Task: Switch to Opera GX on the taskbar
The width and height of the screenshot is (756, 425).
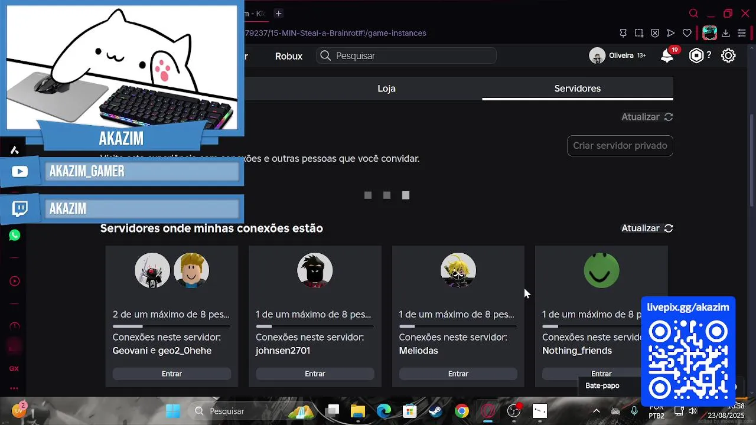Action: pos(488,411)
